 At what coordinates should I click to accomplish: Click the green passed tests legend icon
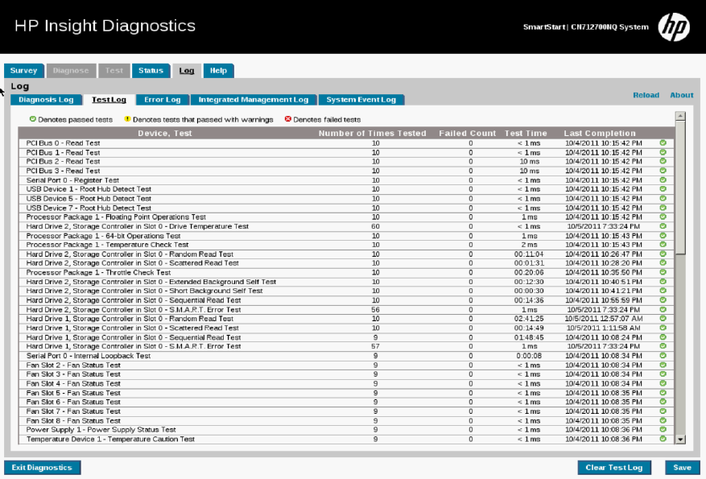[33, 119]
